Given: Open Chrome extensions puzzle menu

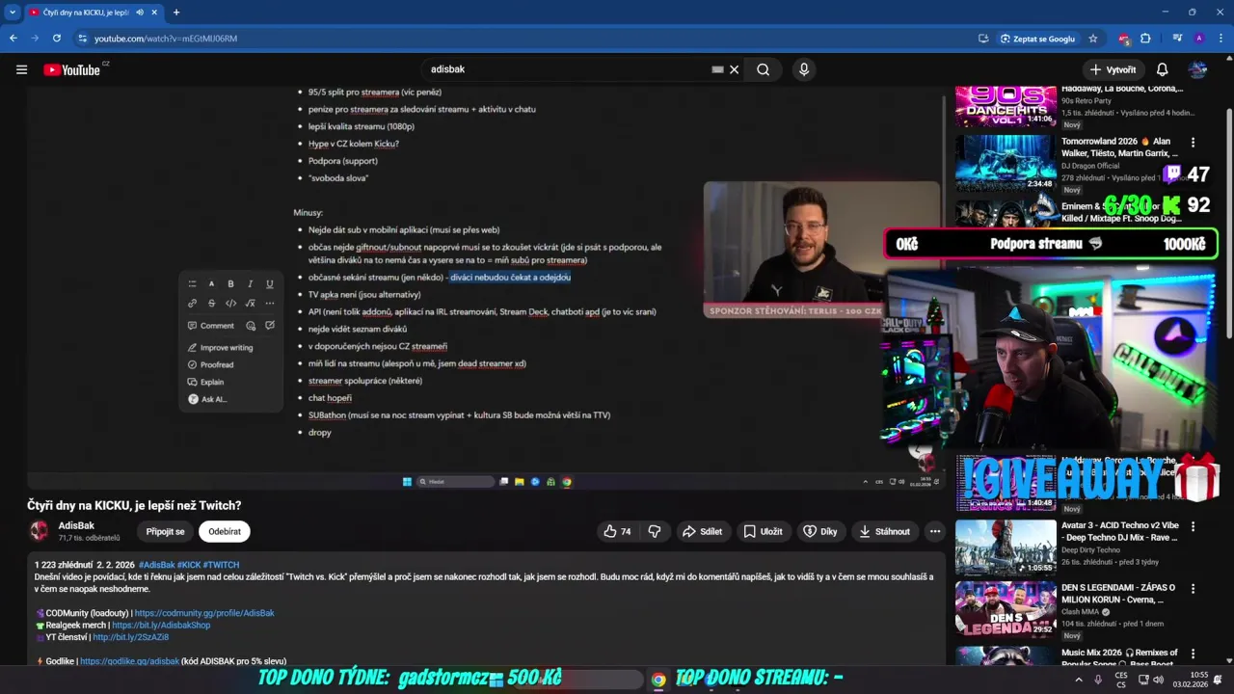Looking at the screenshot, I should tap(1145, 39).
